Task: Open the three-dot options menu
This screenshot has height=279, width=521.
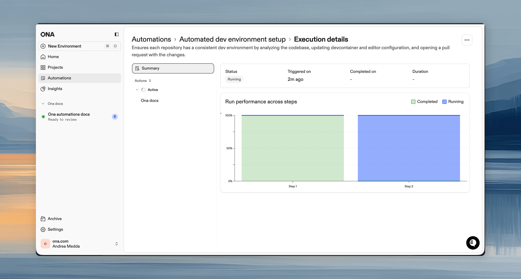Action: [467, 40]
